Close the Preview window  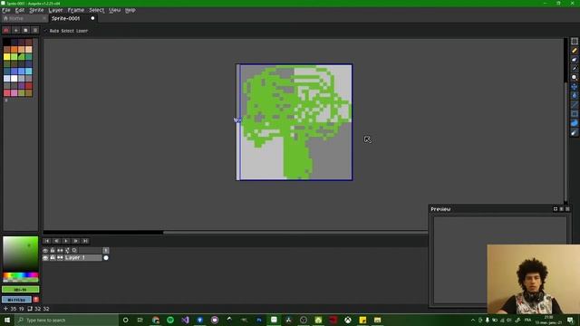pos(568,209)
